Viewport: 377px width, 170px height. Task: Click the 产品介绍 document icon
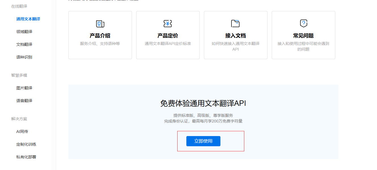coord(100,24)
